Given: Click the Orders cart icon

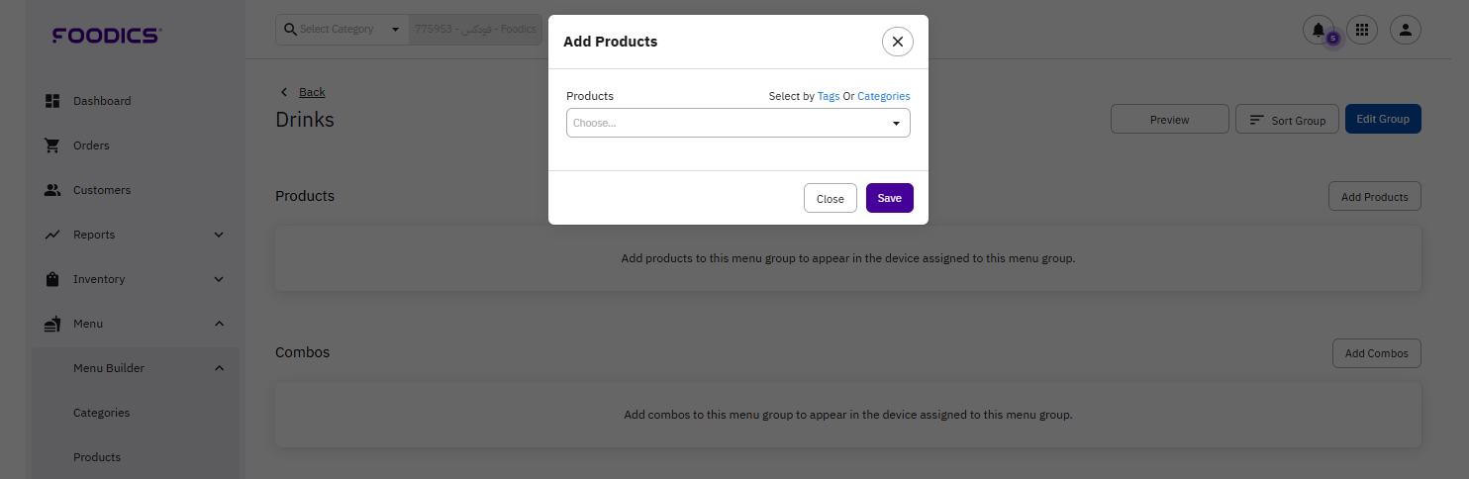Looking at the screenshot, I should 52,145.
